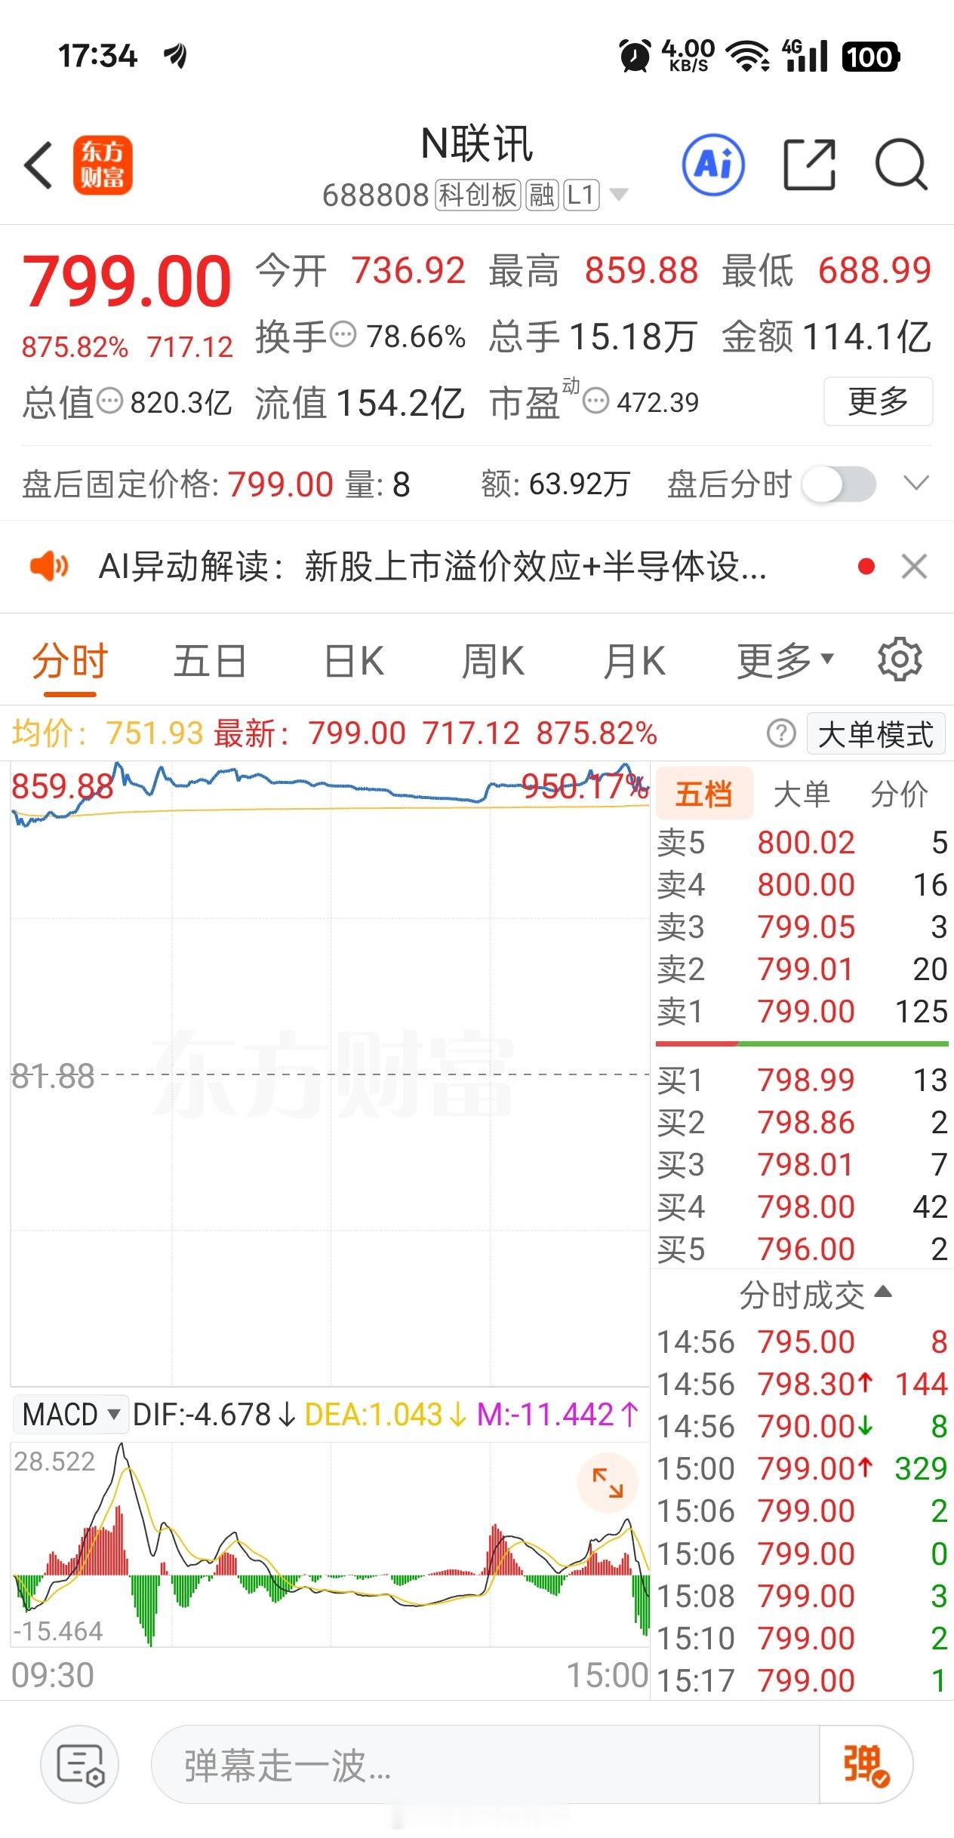The height and width of the screenshot is (1838, 954).
Task: Tap the 15:00 799.00 329 trade row
Action: [802, 1469]
